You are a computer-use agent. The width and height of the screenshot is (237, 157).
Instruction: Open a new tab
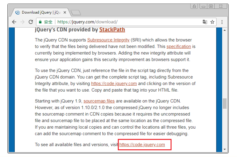[x=76, y=13]
